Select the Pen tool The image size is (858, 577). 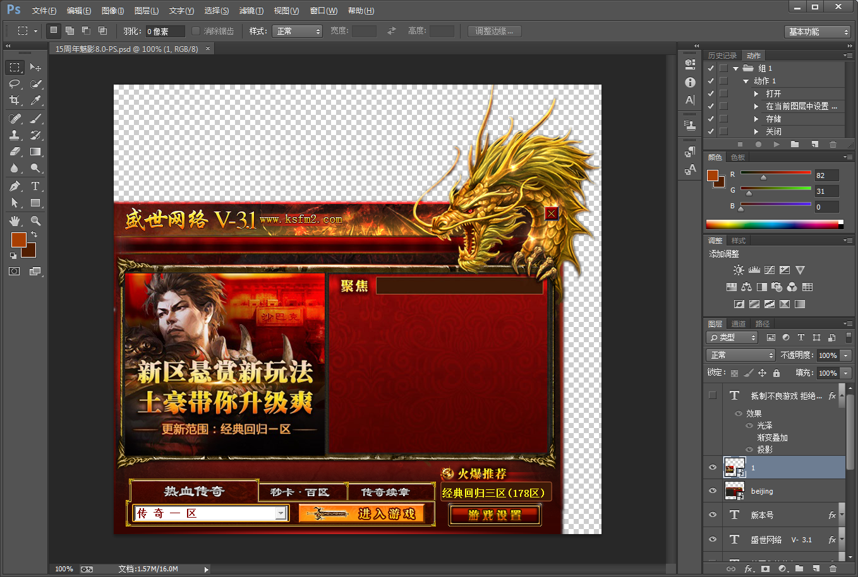[x=15, y=186]
